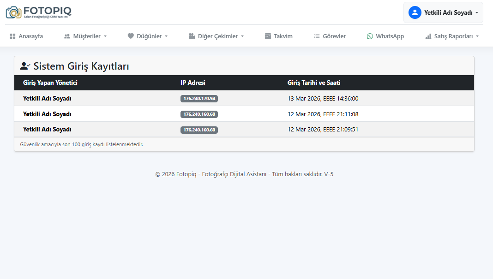The image size is (493, 279).
Task: Click the Takvim calendar icon
Action: tap(268, 36)
